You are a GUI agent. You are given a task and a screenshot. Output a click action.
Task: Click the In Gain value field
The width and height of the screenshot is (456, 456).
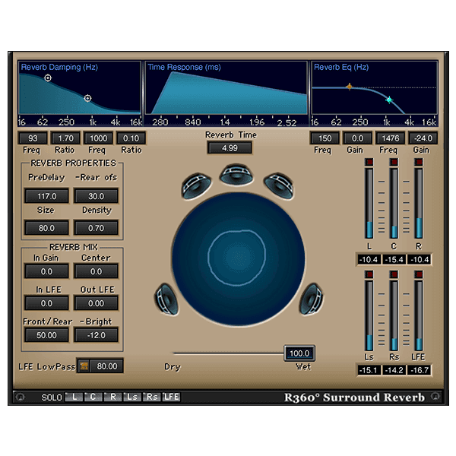47,271
